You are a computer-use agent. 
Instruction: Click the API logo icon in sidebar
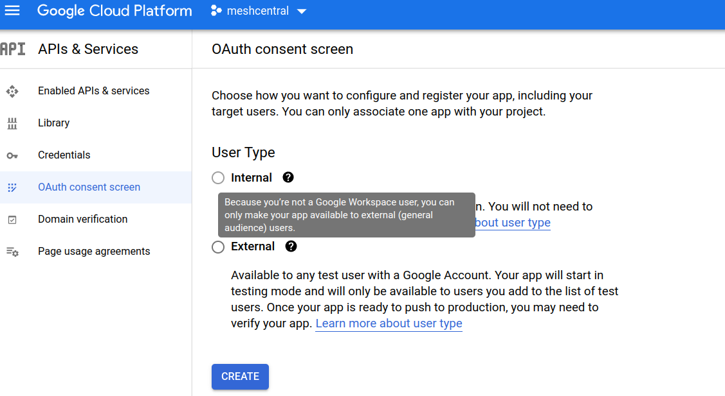pyautogui.click(x=12, y=49)
